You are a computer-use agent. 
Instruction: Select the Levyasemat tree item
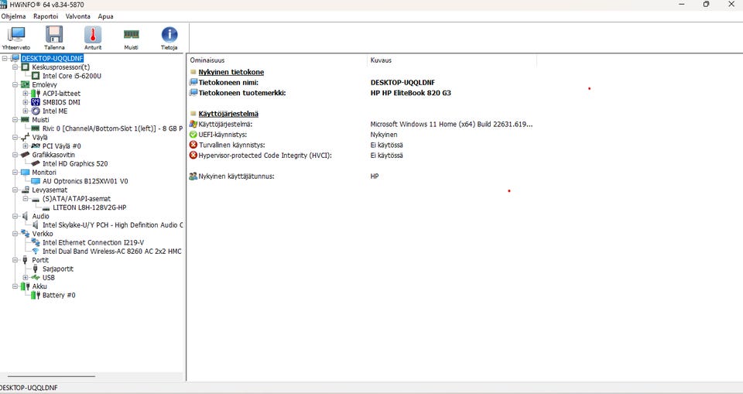pyautogui.click(x=50, y=190)
